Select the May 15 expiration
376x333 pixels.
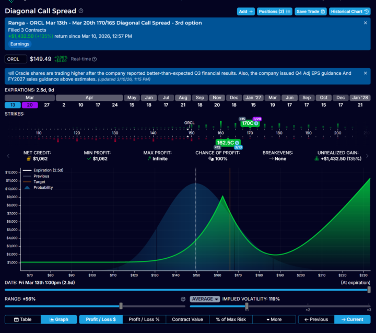132,105
